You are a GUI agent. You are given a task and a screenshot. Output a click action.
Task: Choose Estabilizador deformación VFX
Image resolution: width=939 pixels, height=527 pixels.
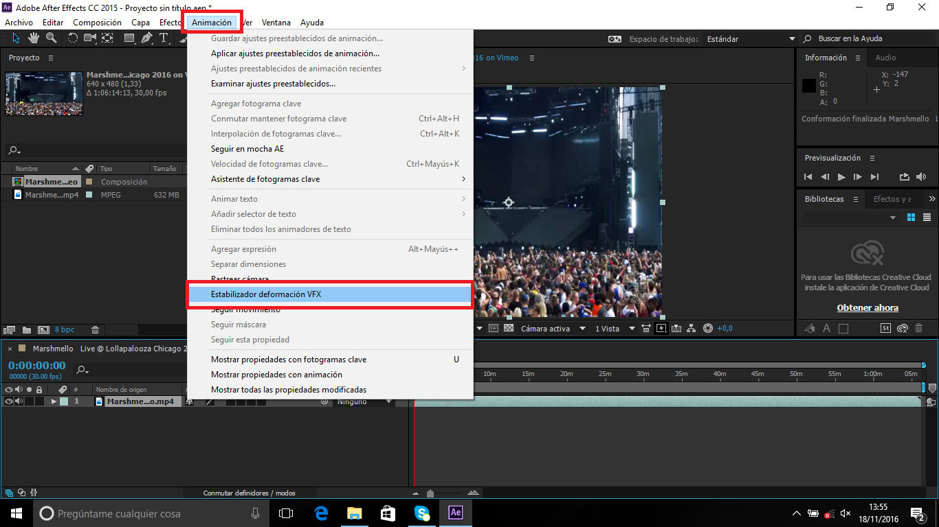[x=330, y=294]
